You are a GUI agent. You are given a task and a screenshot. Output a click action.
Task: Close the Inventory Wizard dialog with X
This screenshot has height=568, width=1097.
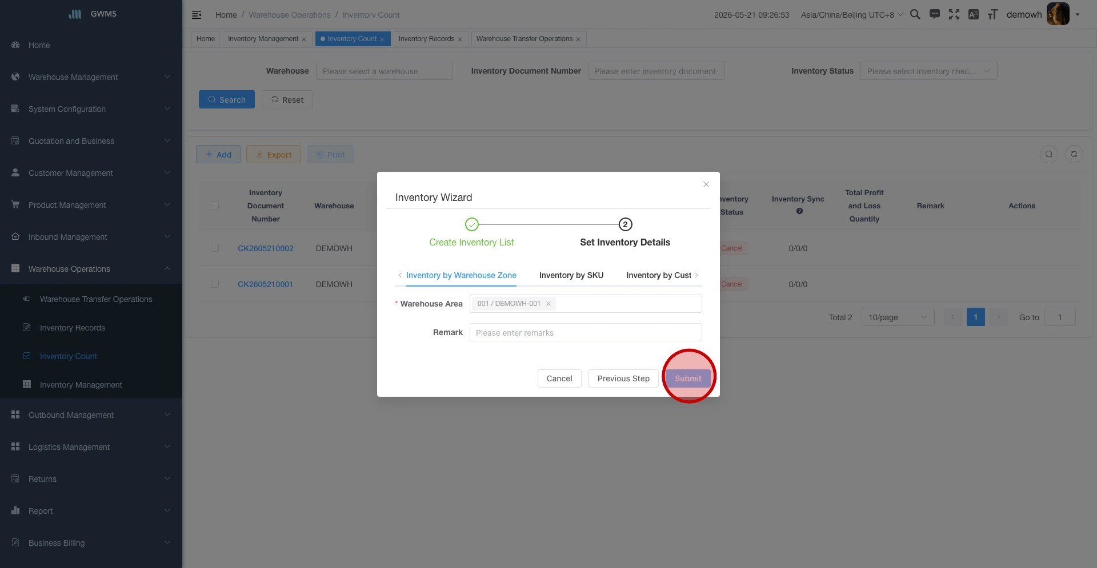706,184
